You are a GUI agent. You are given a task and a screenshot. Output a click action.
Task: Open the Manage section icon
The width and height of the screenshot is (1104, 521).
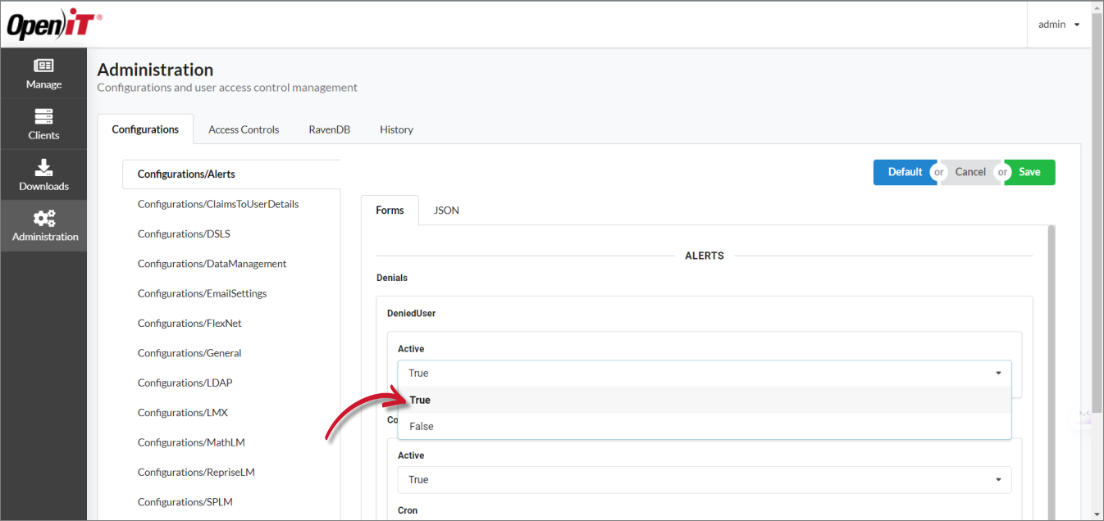tap(43, 66)
